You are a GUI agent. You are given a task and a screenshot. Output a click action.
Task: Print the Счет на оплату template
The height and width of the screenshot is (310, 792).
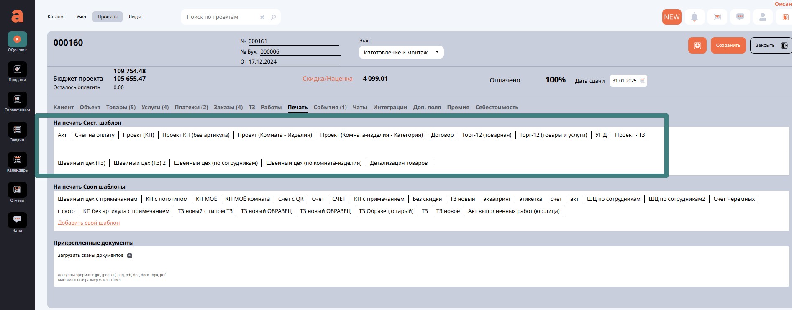(x=95, y=135)
